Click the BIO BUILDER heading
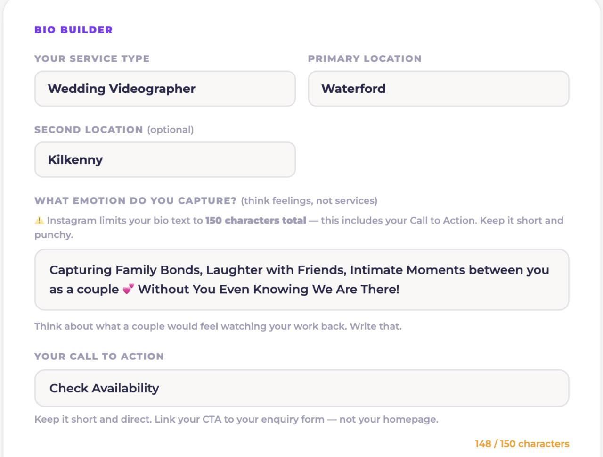Image resolution: width=603 pixels, height=457 pixels. click(x=73, y=30)
